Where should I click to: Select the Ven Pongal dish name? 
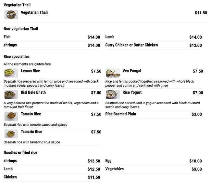132,71
